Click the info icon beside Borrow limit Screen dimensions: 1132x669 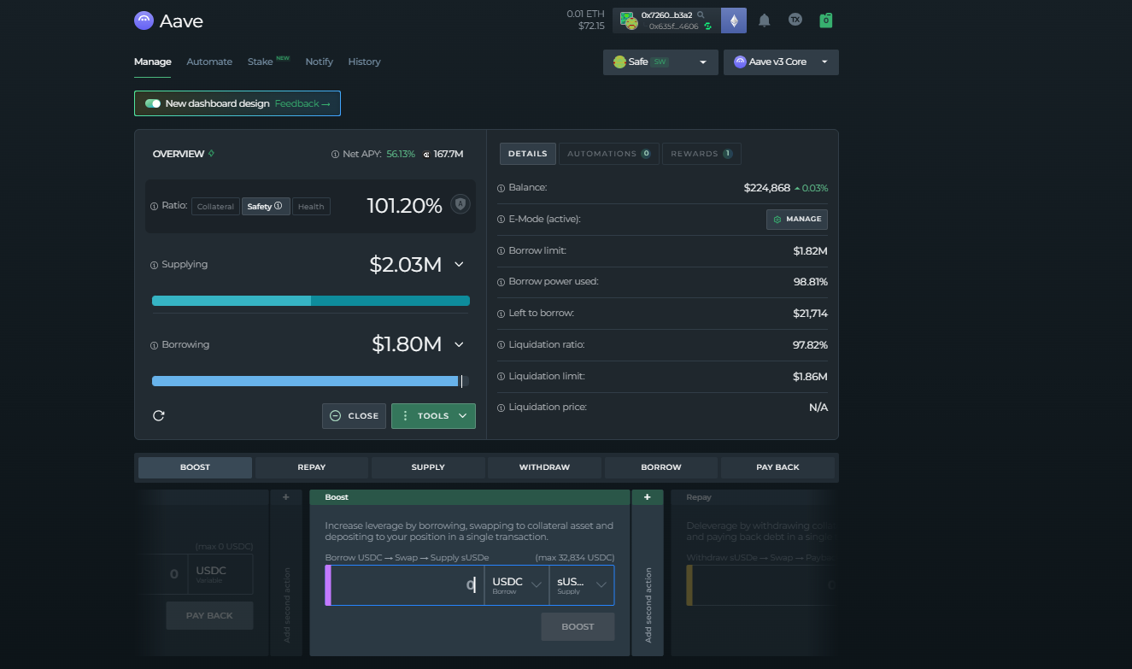(x=501, y=251)
